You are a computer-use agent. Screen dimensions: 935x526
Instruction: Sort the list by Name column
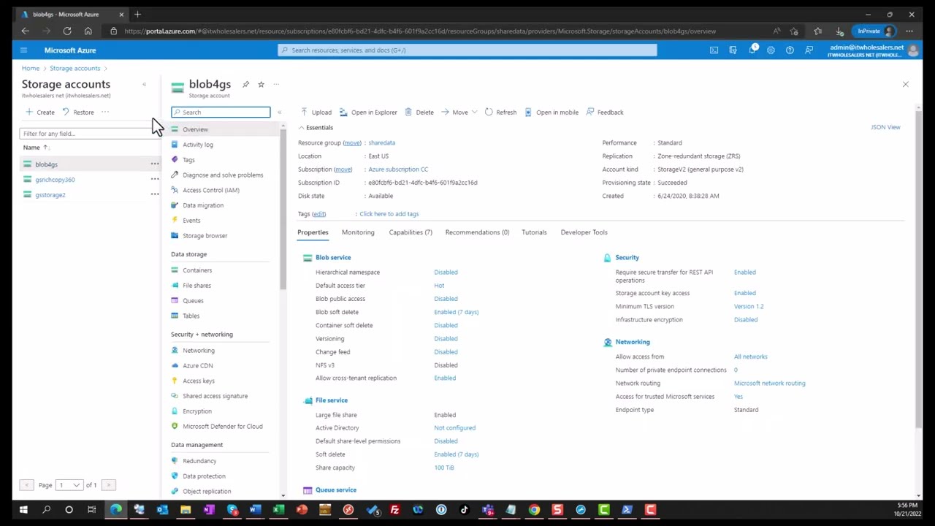pyautogui.click(x=35, y=148)
